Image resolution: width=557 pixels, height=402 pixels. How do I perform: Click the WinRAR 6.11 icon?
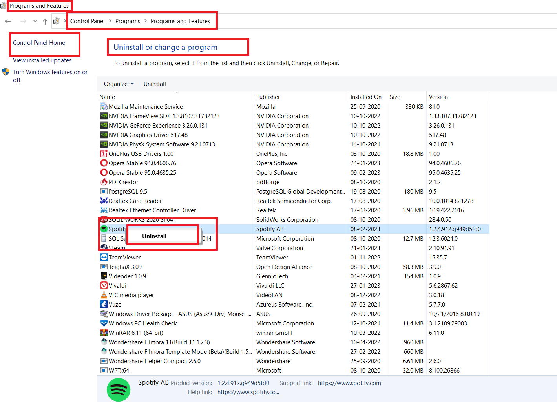(x=104, y=333)
